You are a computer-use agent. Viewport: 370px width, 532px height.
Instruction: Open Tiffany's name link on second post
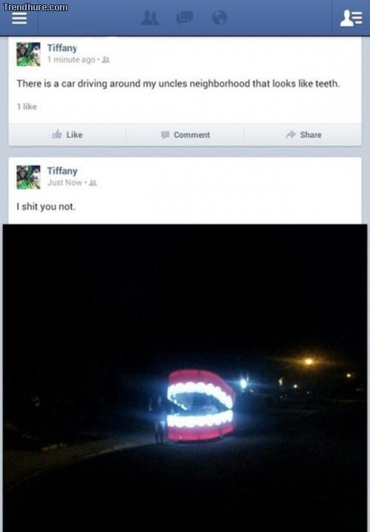point(62,170)
